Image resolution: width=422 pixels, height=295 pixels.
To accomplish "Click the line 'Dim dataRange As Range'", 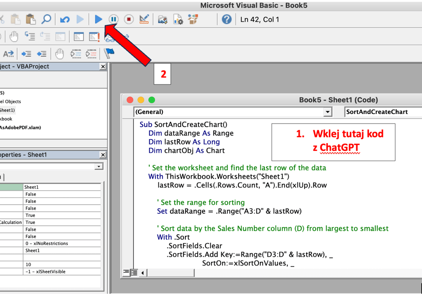I will [191, 133].
